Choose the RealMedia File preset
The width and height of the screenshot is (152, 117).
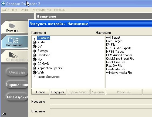[116, 69]
